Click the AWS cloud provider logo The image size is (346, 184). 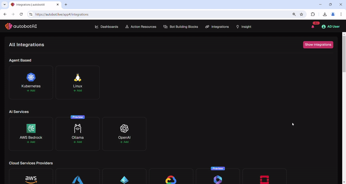(x=31, y=180)
